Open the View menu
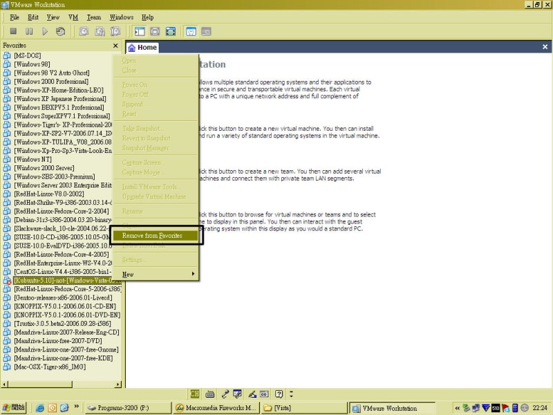 pos(53,17)
